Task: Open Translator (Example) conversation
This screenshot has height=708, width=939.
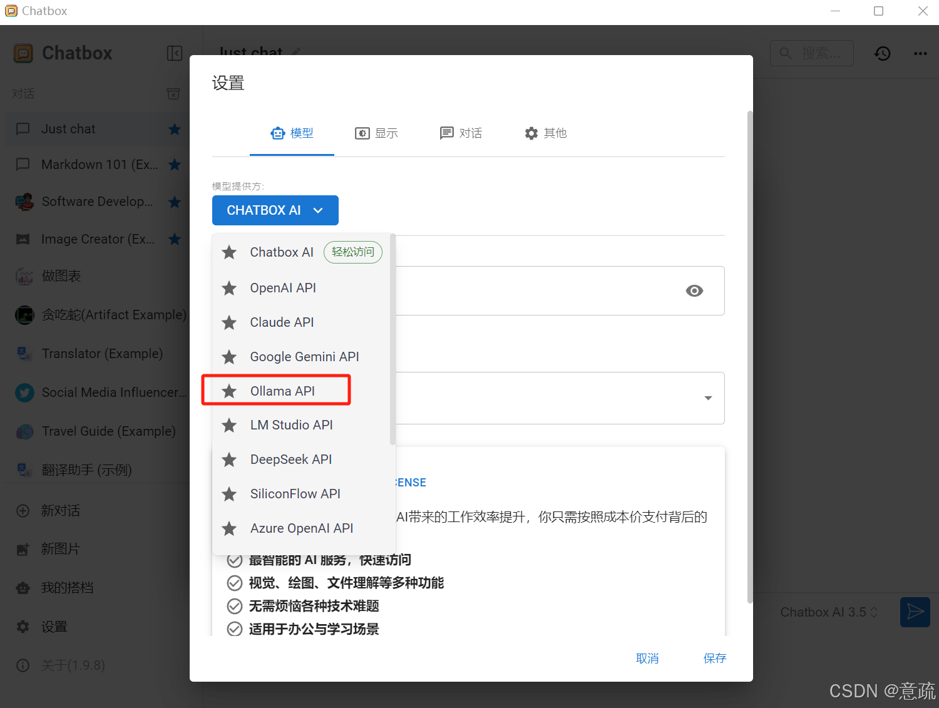Action: (x=97, y=354)
